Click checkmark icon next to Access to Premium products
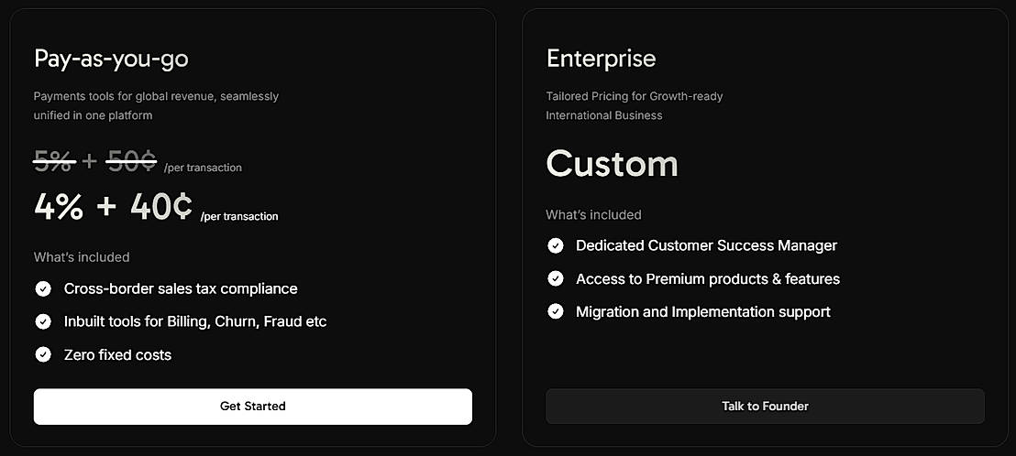This screenshot has height=456, width=1016. click(x=556, y=278)
